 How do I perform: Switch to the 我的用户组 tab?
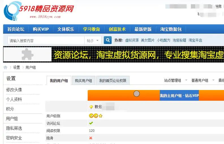click(x=59, y=81)
